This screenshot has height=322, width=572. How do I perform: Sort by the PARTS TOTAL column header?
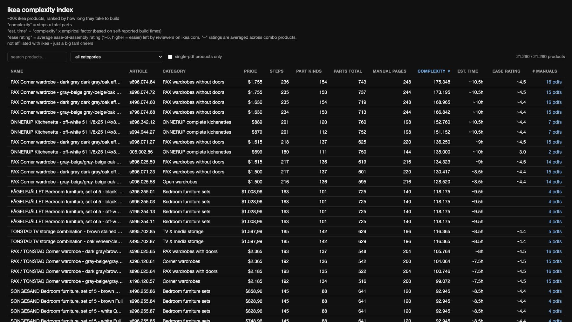point(348,71)
